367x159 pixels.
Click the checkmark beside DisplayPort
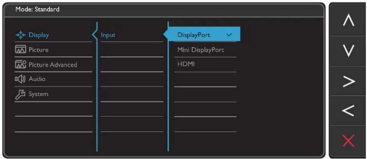[229, 35]
